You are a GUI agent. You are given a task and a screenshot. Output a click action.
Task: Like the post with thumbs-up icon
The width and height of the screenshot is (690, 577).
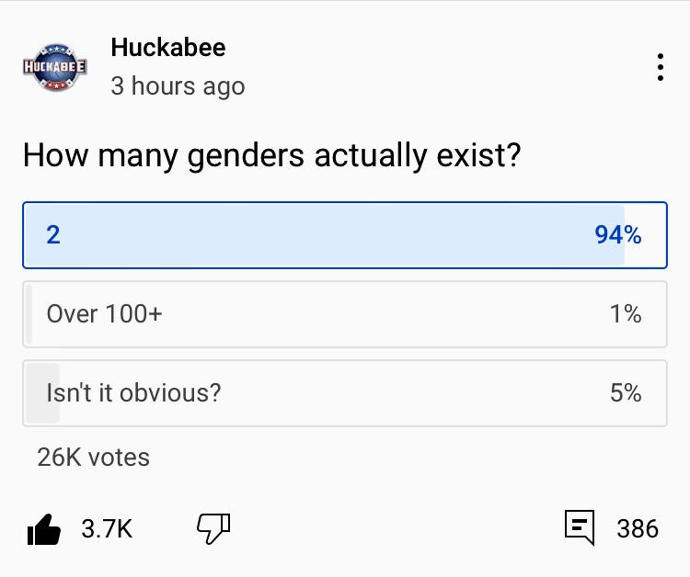[43, 528]
